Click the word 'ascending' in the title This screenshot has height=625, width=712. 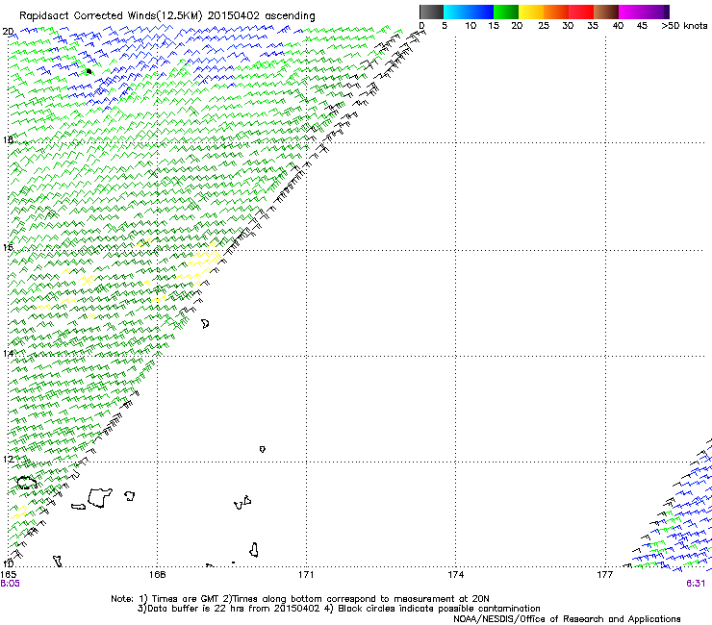[x=290, y=16]
